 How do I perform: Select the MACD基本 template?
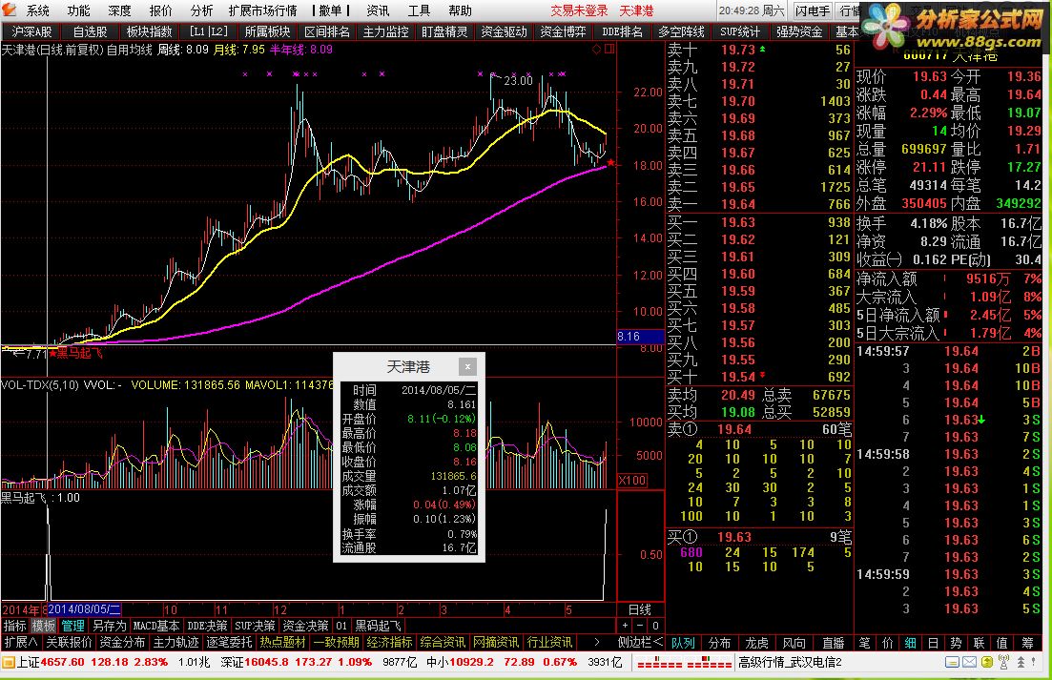point(155,626)
